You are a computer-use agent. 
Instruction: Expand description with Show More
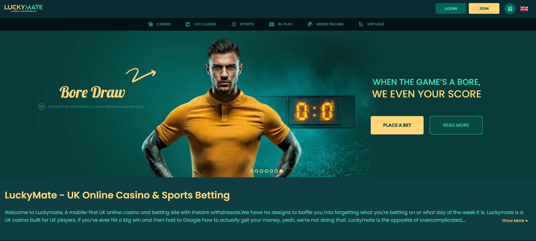pyautogui.click(x=515, y=221)
